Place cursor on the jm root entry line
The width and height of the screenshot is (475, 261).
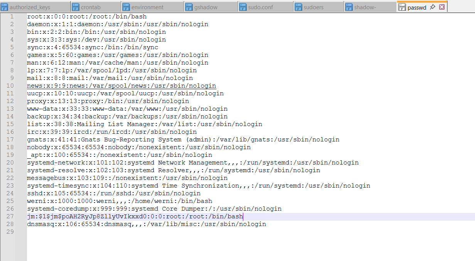[135, 216]
